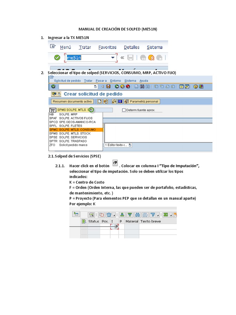236x315 pixels.
Task: Click the Sort descending icon
Action: [x=130, y=215]
